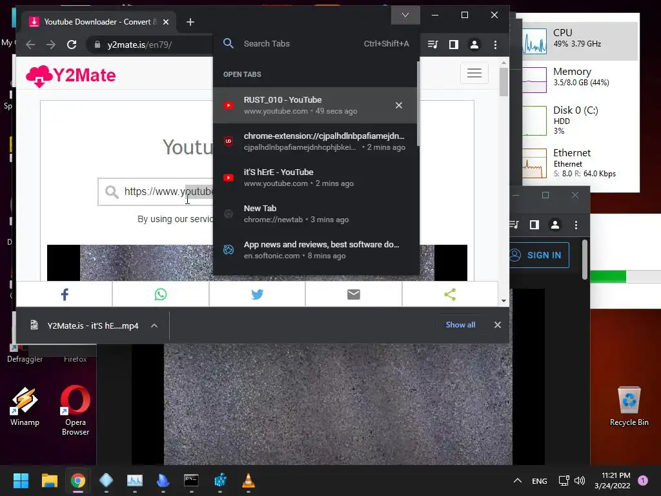
Task: Switch to App news and reviews softonic tab
Action: (x=315, y=250)
